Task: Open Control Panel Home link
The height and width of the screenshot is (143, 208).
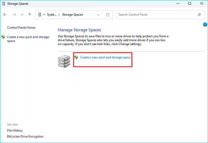Action: coord(21,28)
